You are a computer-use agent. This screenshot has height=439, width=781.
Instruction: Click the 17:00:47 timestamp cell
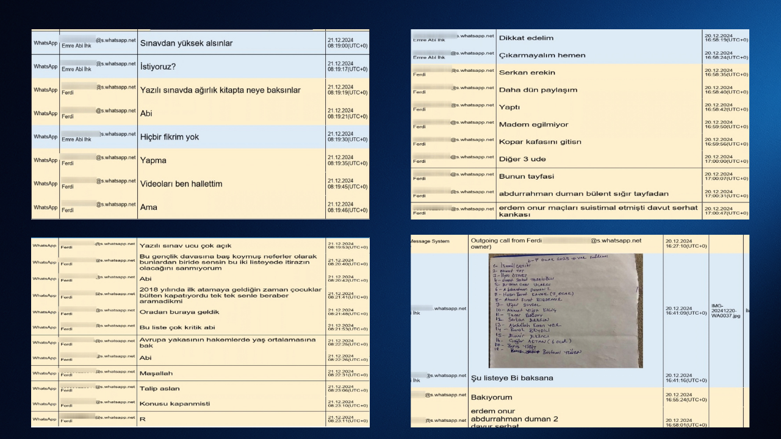tap(725, 211)
